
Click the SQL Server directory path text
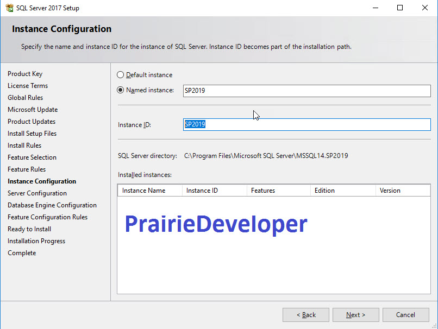[x=266, y=156]
